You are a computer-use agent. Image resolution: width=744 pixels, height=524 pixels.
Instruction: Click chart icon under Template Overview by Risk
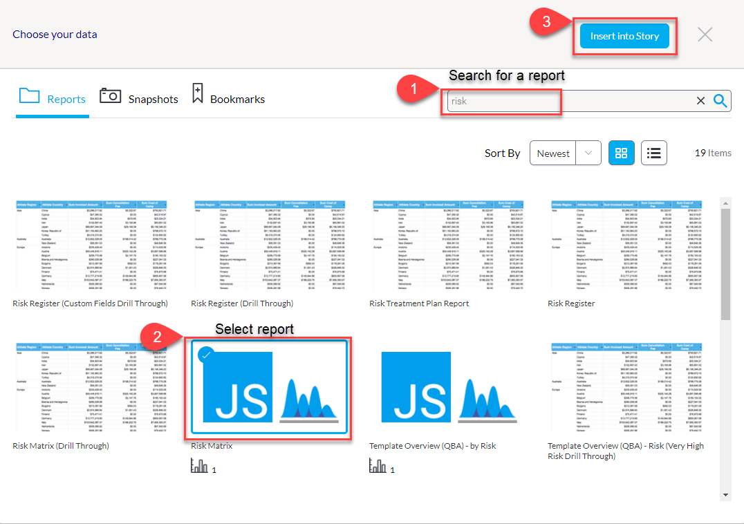tap(378, 467)
